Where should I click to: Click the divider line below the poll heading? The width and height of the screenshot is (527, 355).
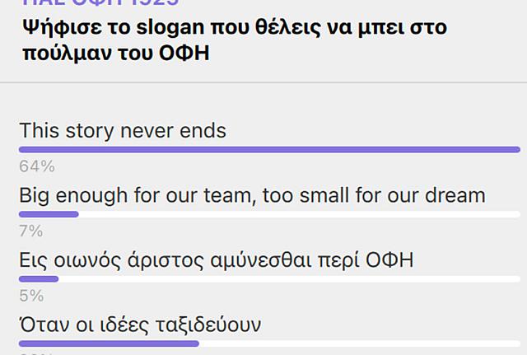coord(263,82)
